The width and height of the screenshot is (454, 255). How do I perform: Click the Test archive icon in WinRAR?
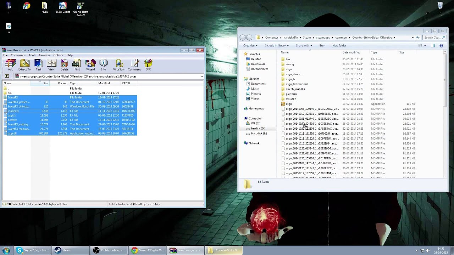(38, 65)
